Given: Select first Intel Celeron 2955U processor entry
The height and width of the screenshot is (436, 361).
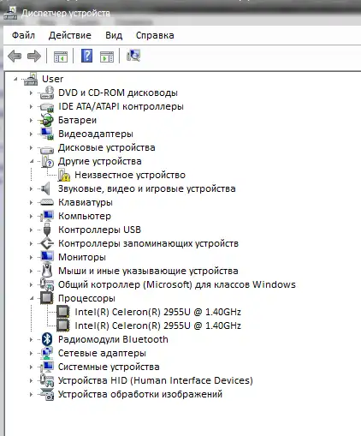Looking at the screenshot, I should click(157, 312).
